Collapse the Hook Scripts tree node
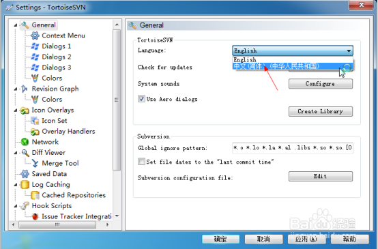This screenshot has height=249, width=378. coord(16,206)
